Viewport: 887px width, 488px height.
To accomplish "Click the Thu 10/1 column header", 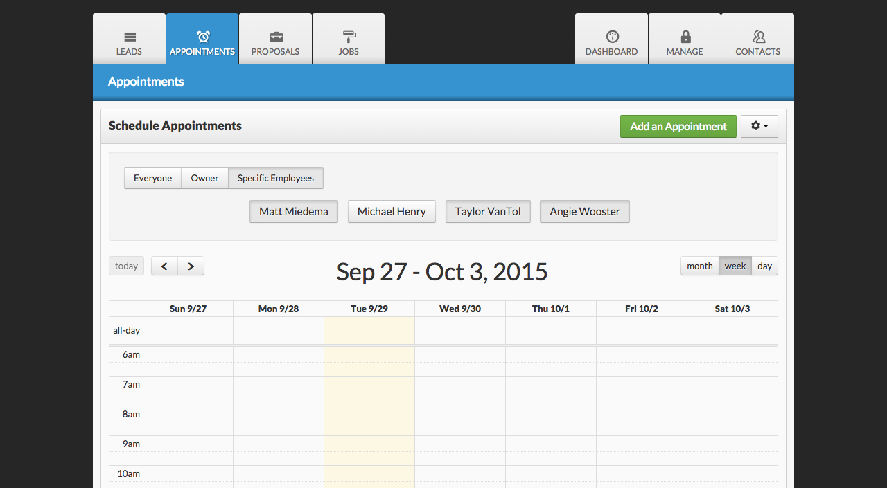I will 551,309.
